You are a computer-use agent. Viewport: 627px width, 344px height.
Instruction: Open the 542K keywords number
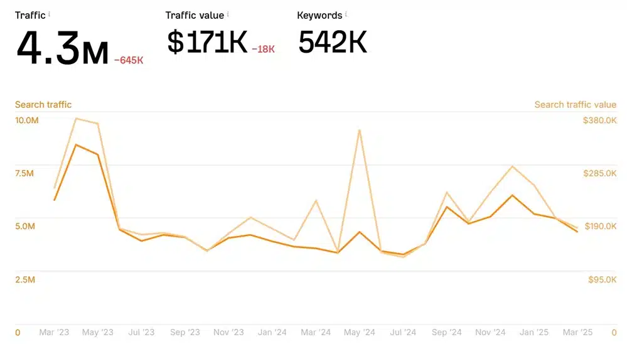pos(333,42)
